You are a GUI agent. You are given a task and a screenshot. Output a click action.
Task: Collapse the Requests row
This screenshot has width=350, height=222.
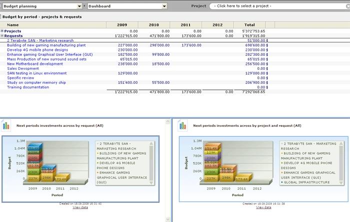(2, 35)
